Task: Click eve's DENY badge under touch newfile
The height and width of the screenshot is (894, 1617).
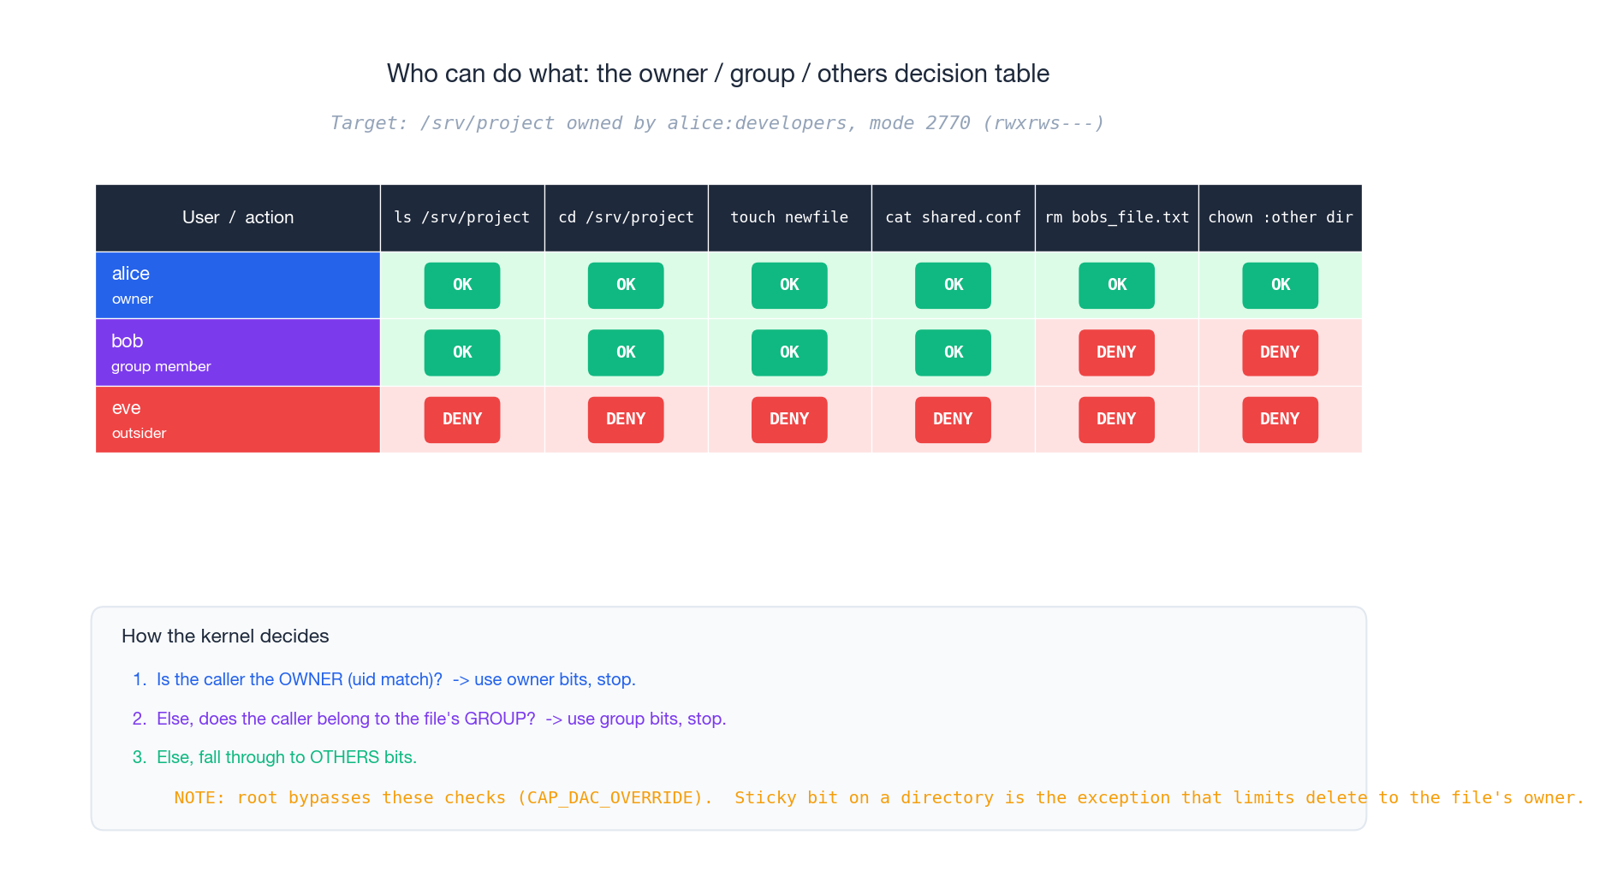Action: (x=788, y=419)
